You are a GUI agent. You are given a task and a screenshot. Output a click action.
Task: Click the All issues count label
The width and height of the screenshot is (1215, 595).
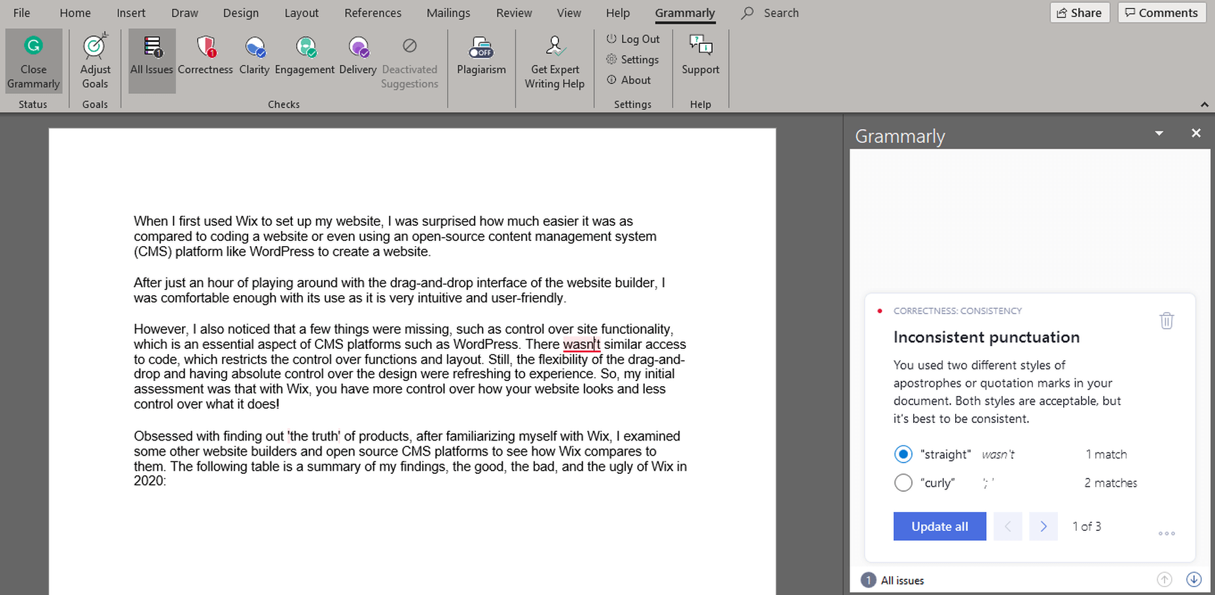click(892, 581)
